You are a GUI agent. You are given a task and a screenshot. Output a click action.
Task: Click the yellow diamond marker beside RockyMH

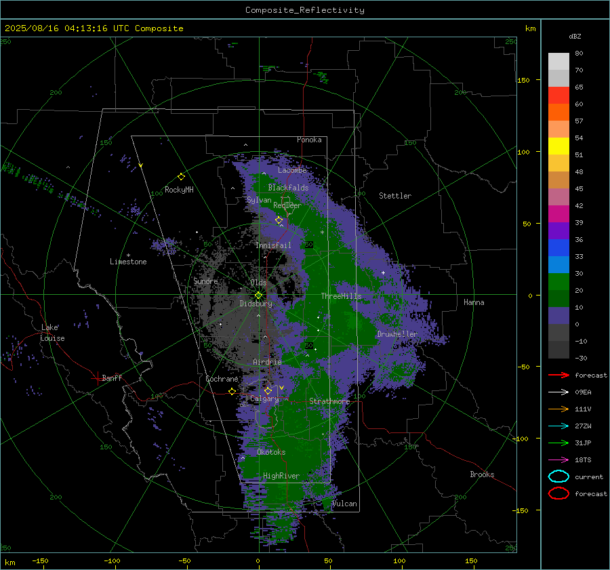(x=181, y=177)
